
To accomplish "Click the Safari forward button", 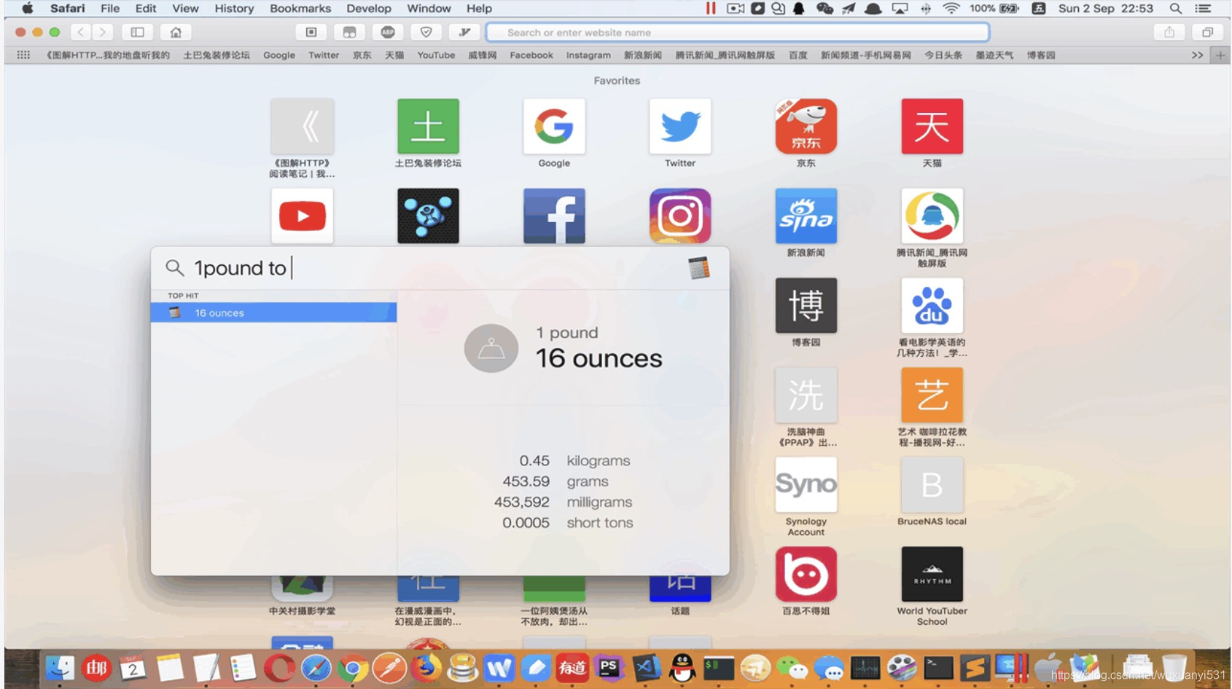I will click(x=103, y=32).
